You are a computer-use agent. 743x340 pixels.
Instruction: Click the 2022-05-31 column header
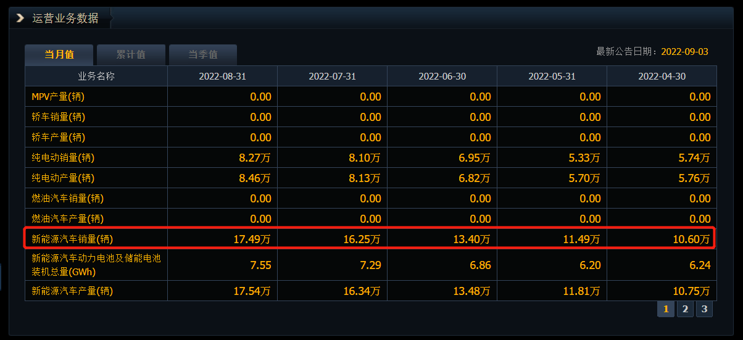552,76
